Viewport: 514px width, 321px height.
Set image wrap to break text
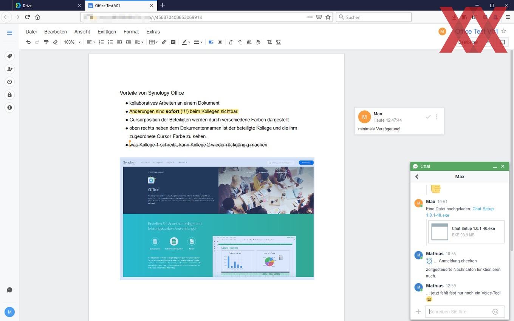(220, 42)
